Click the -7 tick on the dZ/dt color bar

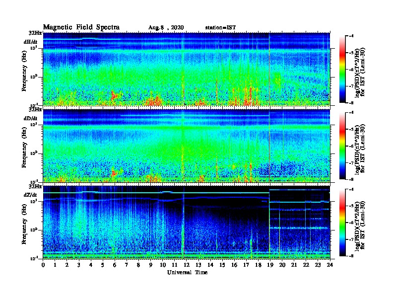click(x=352, y=239)
